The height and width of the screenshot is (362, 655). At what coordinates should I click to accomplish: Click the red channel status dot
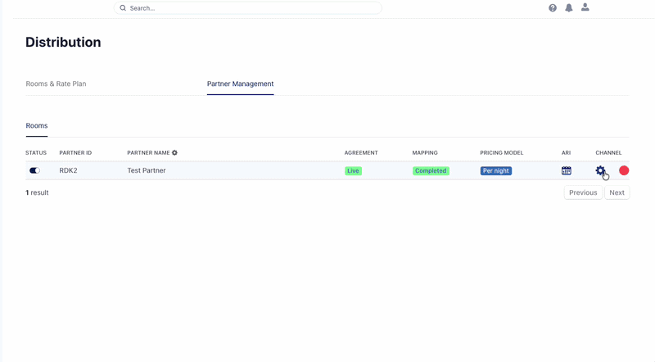[x=624, y=170]
